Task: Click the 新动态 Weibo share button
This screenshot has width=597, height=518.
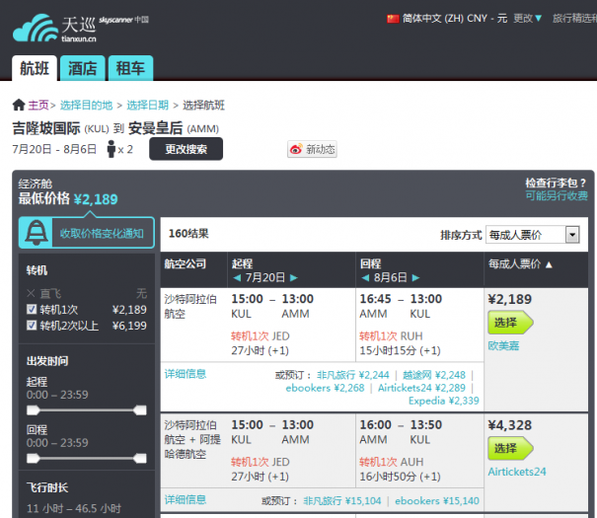Action: [312, 149]
